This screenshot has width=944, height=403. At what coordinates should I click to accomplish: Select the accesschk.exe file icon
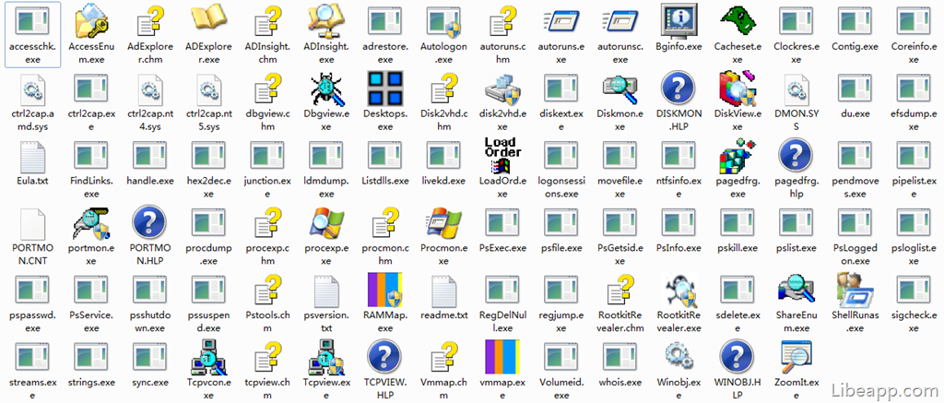point(32,20)
